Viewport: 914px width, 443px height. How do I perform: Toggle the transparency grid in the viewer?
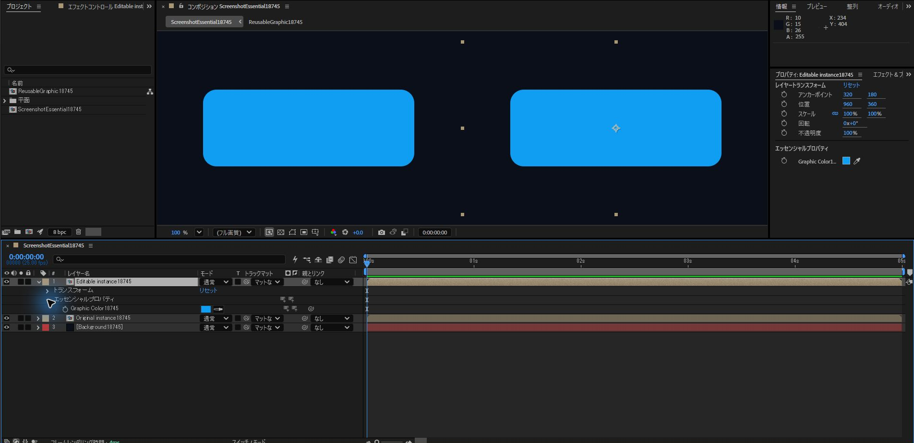(x=281, y=233)
